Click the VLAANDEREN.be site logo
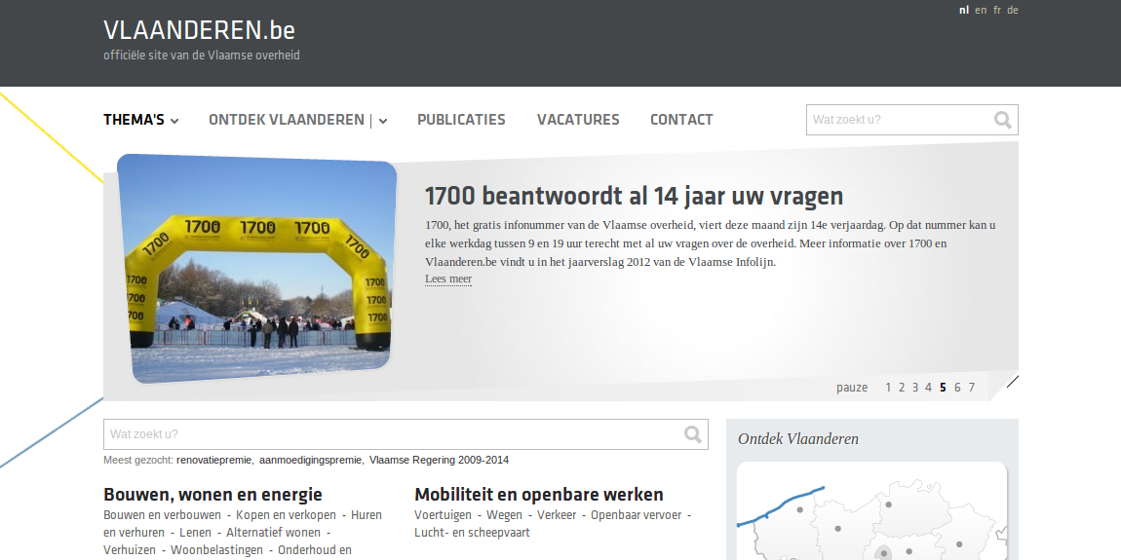The height and width of the screenshot is (560, 1121). (200, 30)
